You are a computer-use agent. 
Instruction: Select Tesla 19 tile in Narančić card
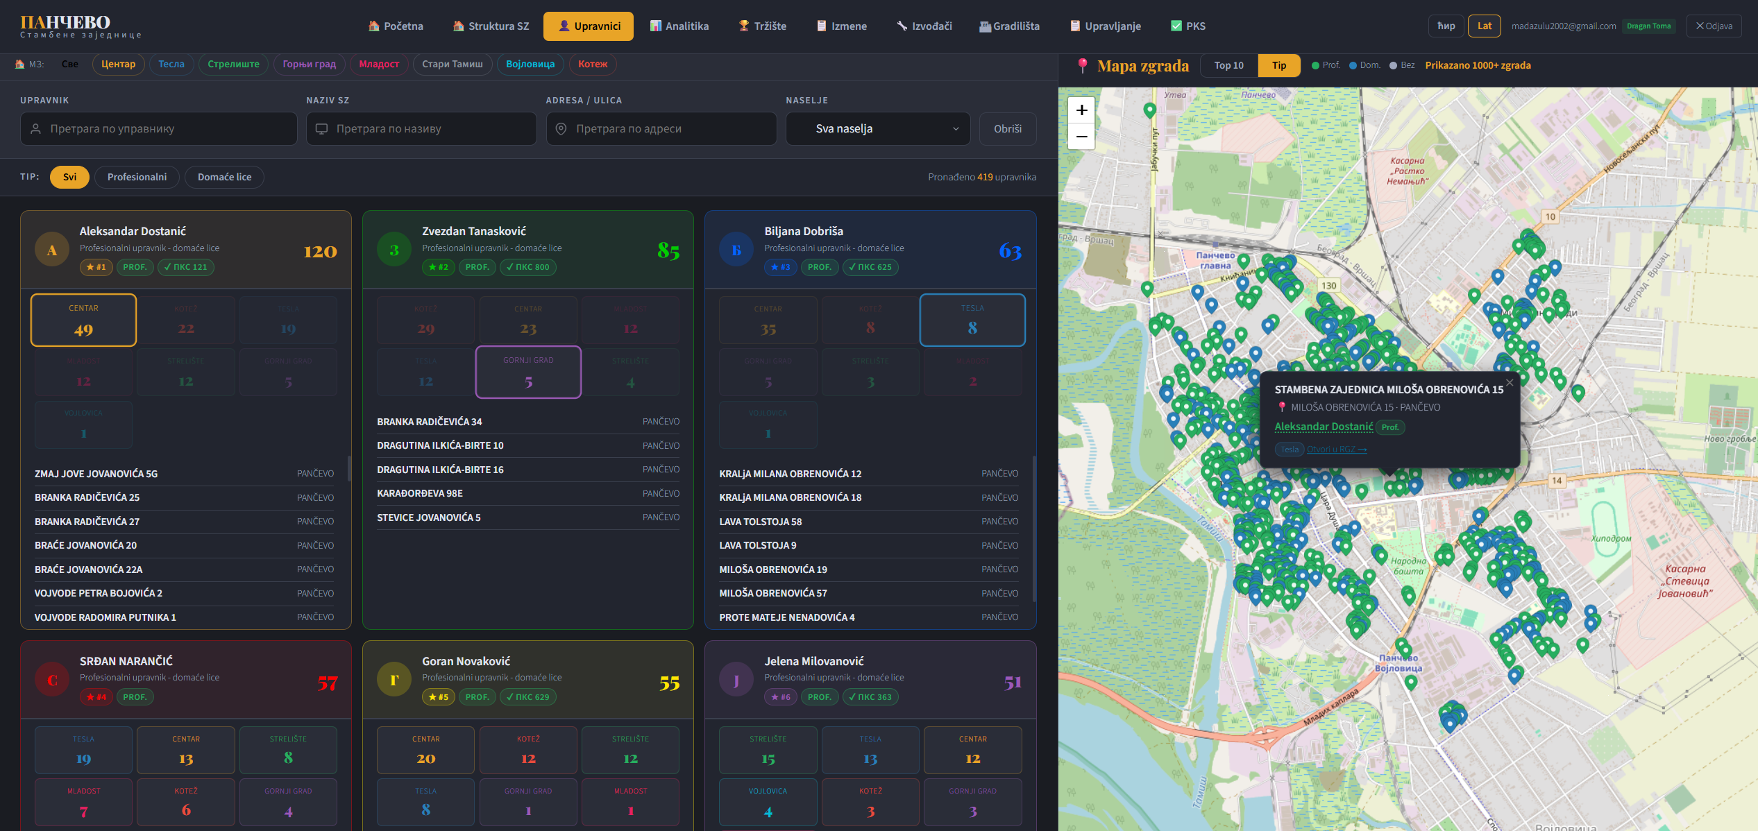[83, 750]
